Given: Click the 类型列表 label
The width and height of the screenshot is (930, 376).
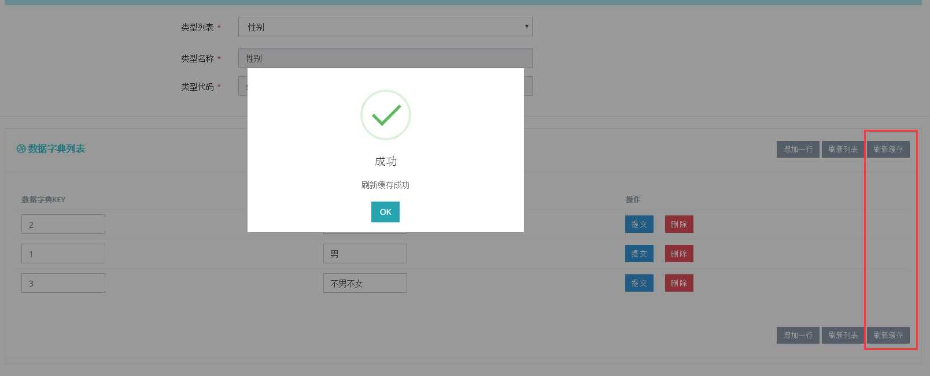Looking at the screenshot, I should tap(197, 27).
